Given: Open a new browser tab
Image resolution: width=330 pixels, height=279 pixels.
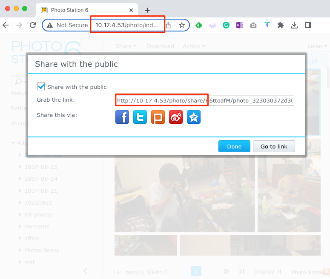Looking at the screenshot, I should pos(147,10).
